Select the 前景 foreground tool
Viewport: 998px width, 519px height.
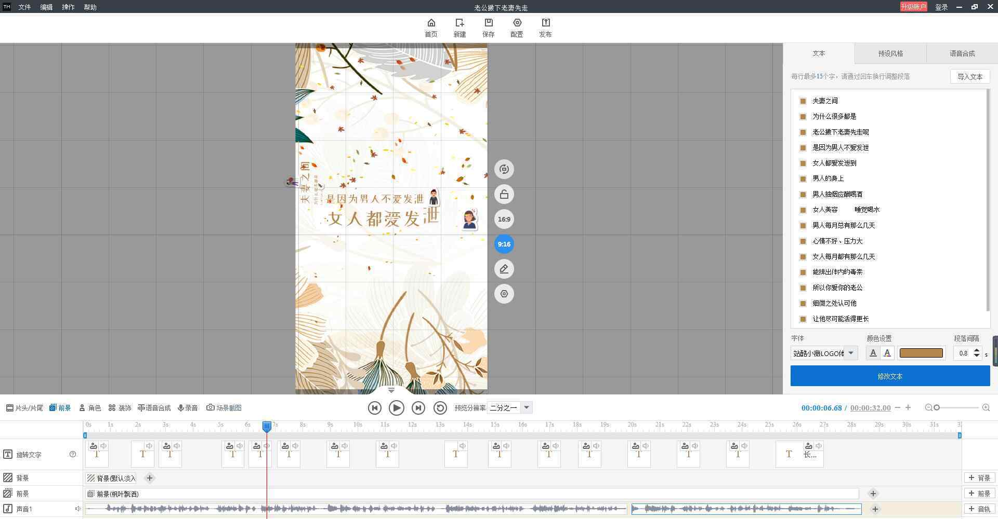60,408
